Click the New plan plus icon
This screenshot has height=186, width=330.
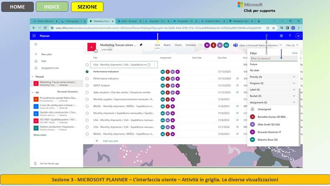tap(36, 54)
